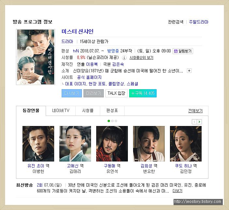
Task: Click the 김태리 고애신 cast photo
Action: pos(75,144)
